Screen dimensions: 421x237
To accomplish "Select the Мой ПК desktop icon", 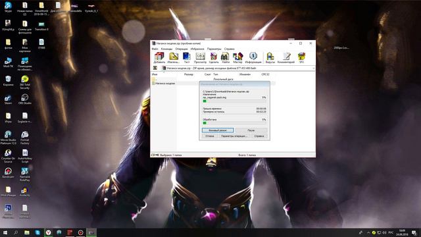I will coord(8,62).
